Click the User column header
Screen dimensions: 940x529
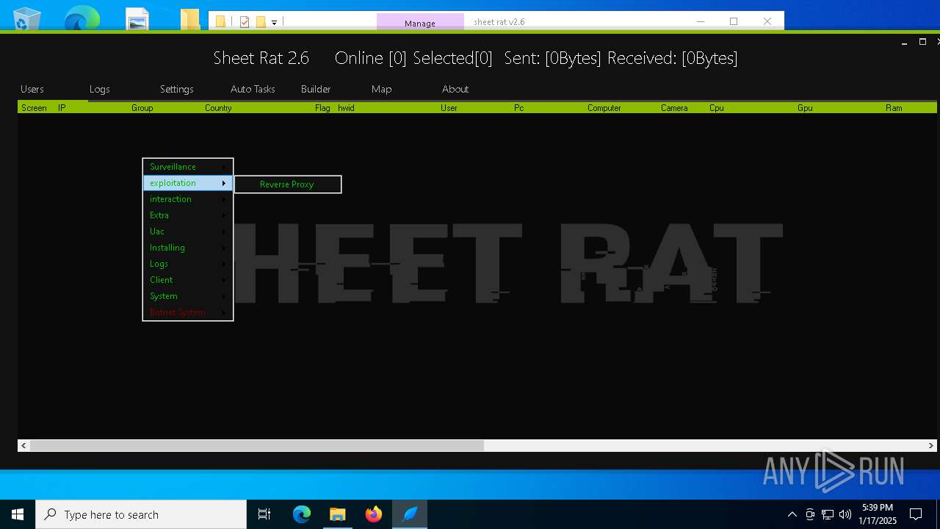449,108
